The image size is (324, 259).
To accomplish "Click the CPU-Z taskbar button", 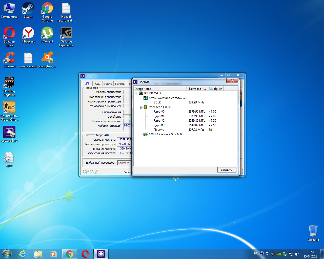I will (101, 254).
